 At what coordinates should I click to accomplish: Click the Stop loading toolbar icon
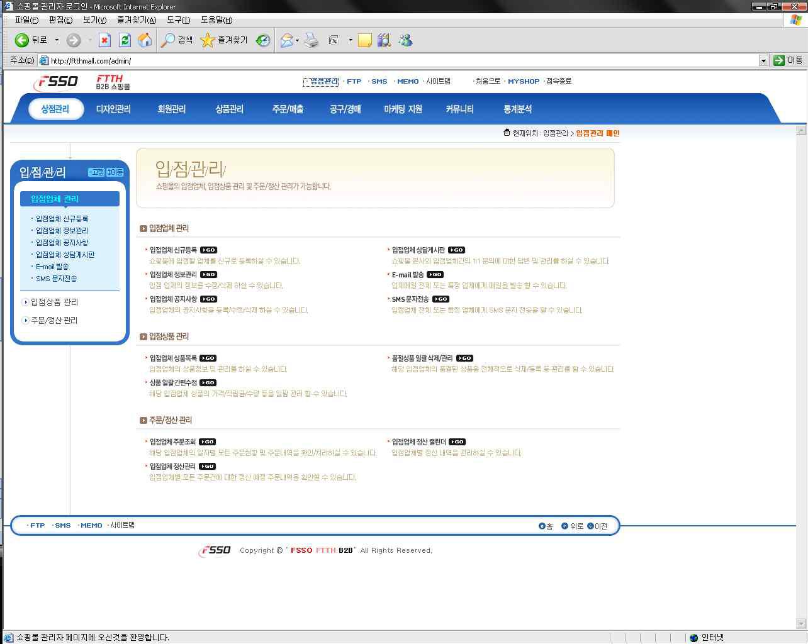click(104, 40)
